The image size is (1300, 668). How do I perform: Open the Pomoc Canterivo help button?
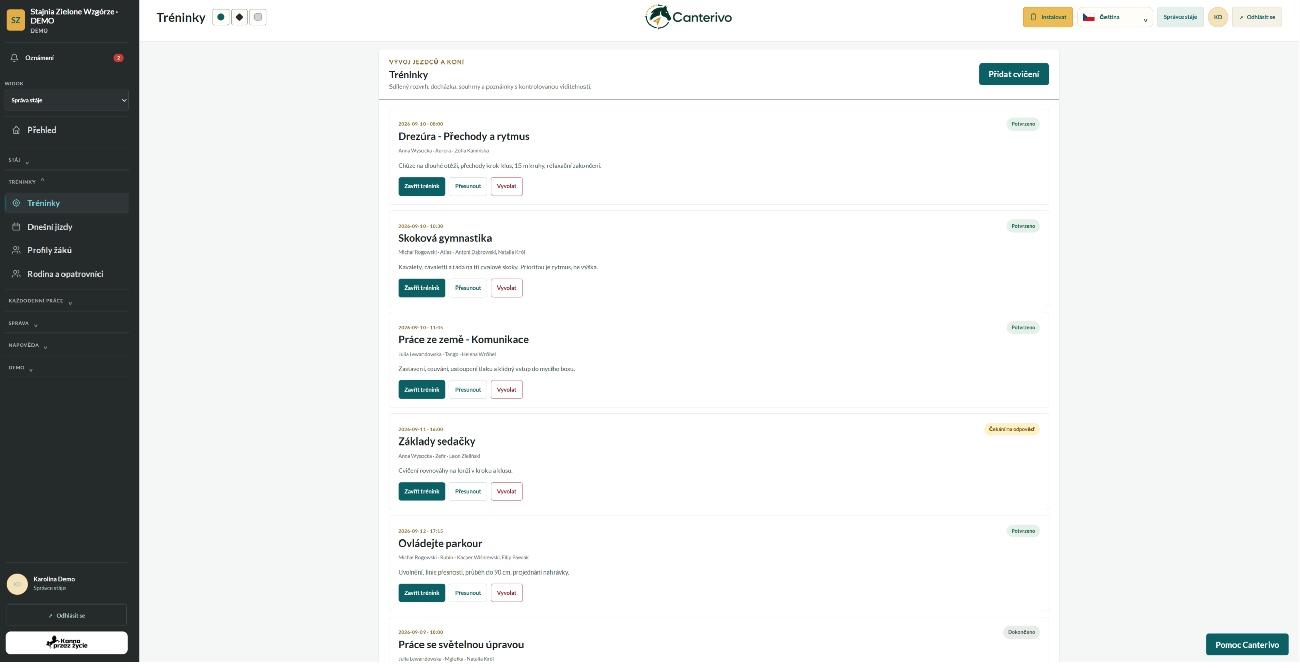click(x=1247, y=645)
